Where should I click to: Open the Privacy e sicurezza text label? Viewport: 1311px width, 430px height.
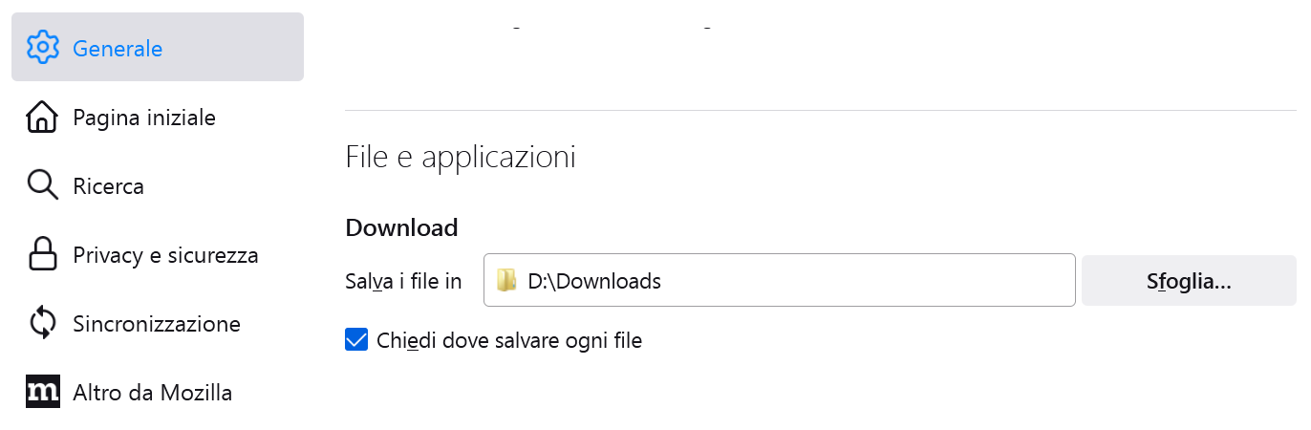pos(165,255)
